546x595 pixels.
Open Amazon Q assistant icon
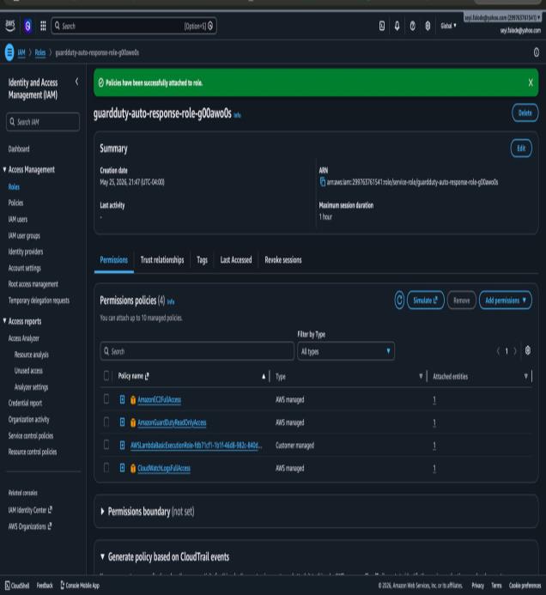pyautogui.click(x=27, y=26)
